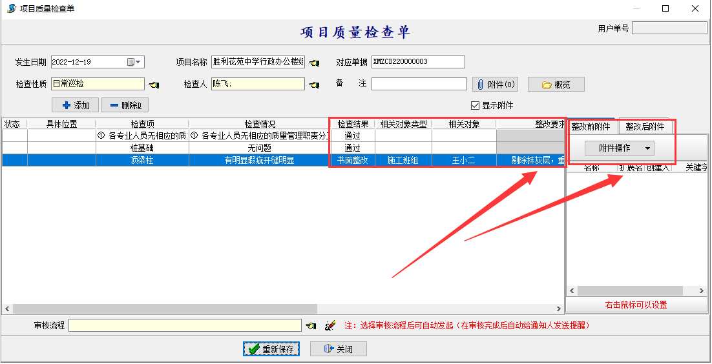
Task: Click lookup hand icon beside 检查人 field
Action: [314, 85]
